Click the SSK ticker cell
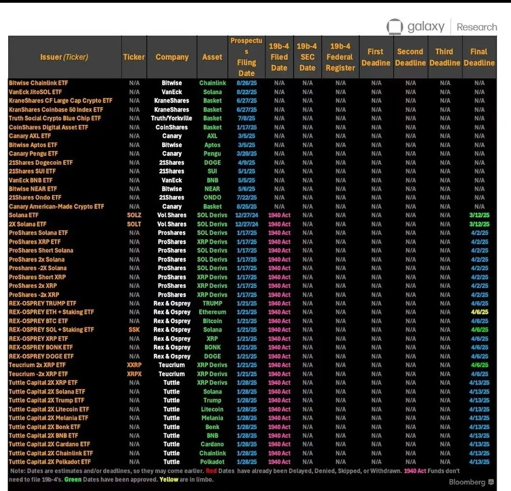Screen dimensions: 511x491 (134, 330)
